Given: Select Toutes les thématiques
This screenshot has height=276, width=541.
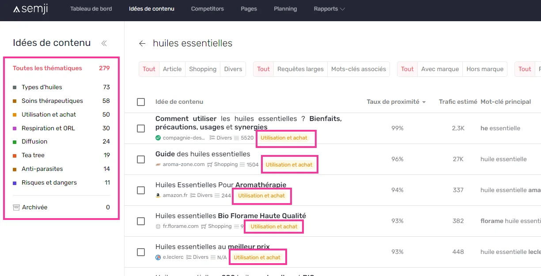Looking at the screenshot, I should pos(61,68).
